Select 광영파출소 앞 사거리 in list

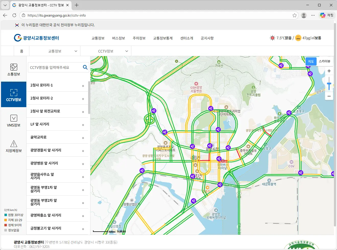tap(57, 215)
